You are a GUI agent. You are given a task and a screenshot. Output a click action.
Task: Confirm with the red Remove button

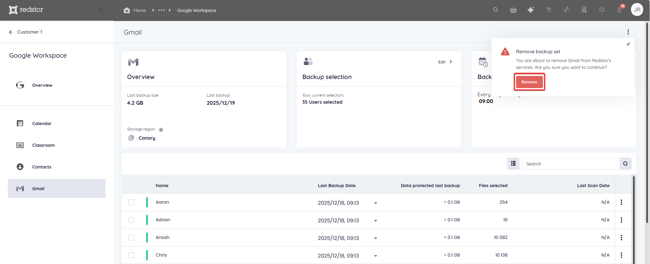click(529, 82)
